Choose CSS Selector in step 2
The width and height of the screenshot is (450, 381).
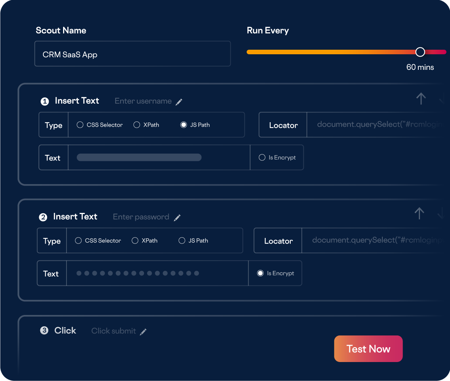[x=78, y=241]
